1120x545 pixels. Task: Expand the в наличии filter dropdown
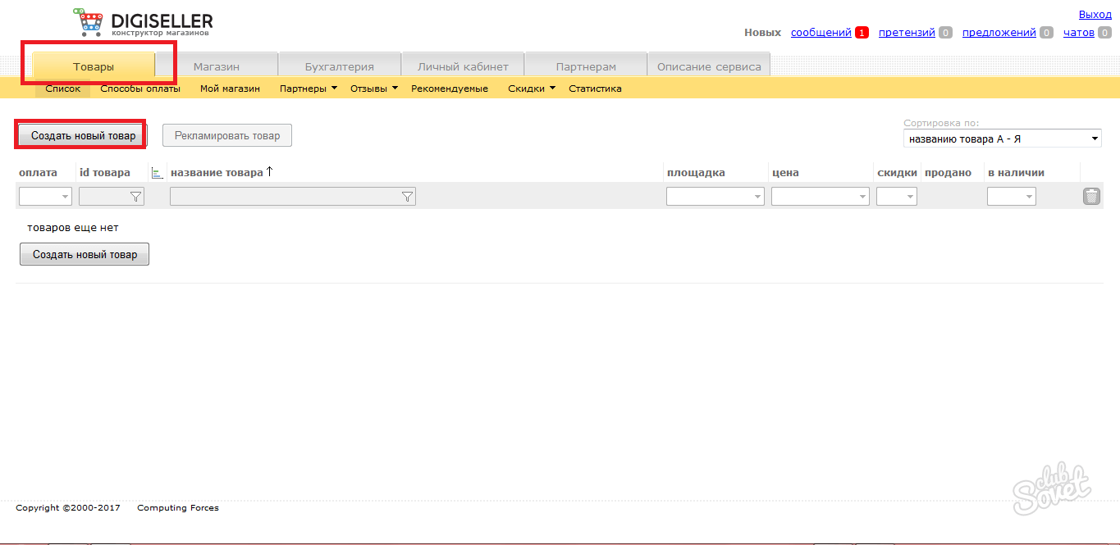(x=1011, y=197)
